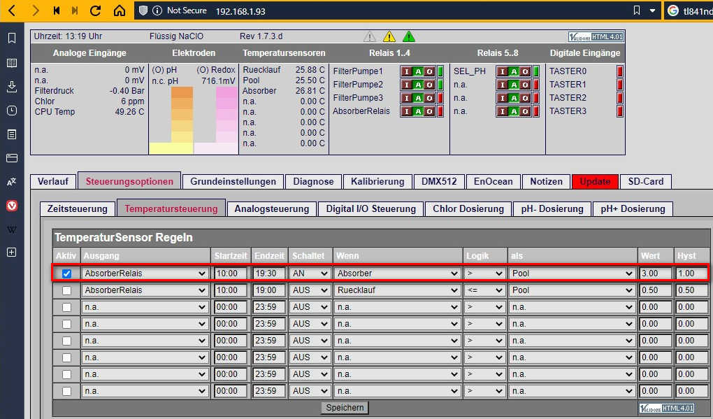Open the Bookmarks side panel

pyautogui.click(x=12, y=38)
